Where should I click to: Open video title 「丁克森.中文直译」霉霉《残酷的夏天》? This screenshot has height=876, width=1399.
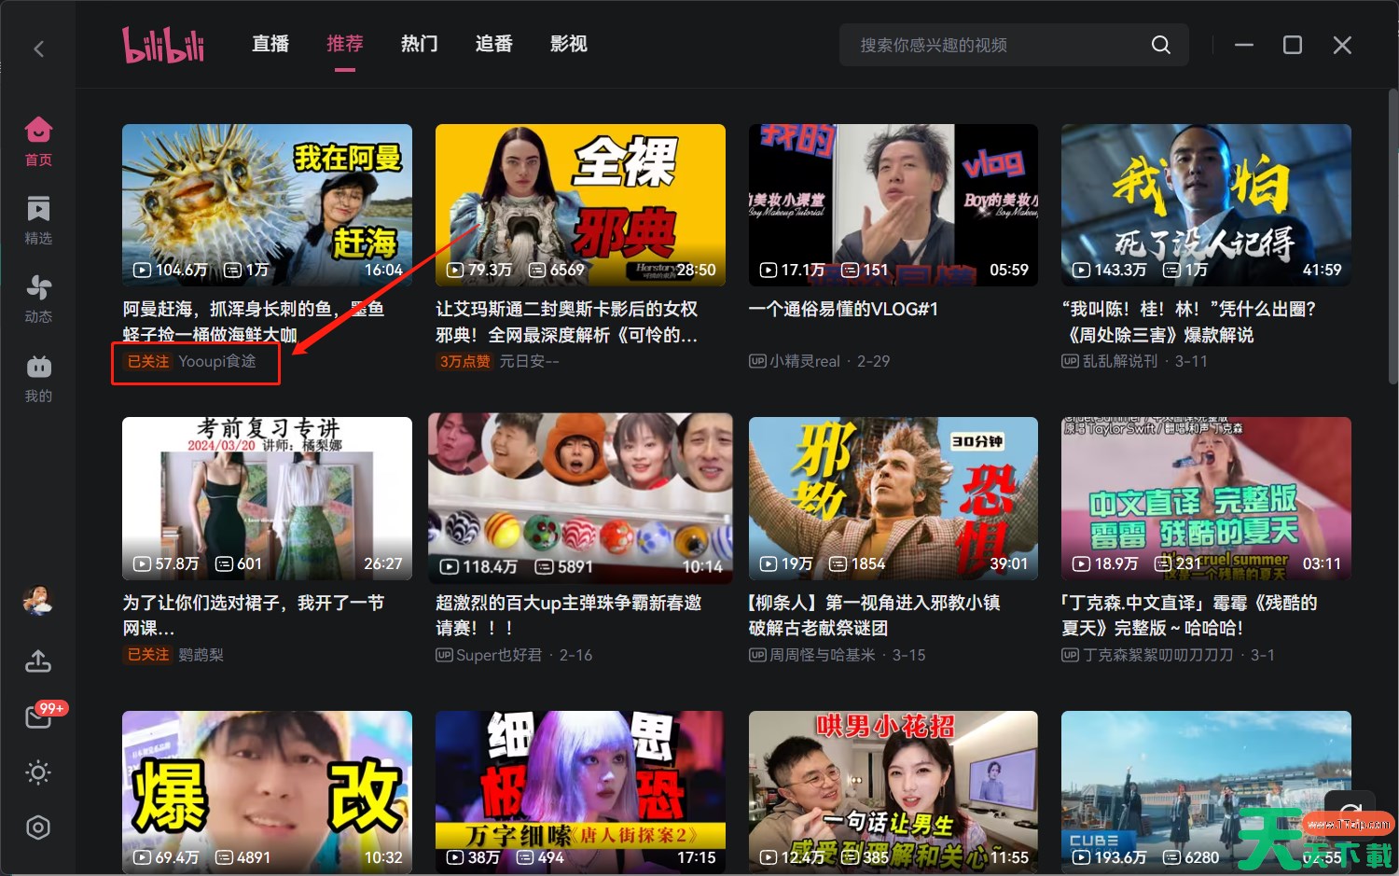coord(1189,615)
